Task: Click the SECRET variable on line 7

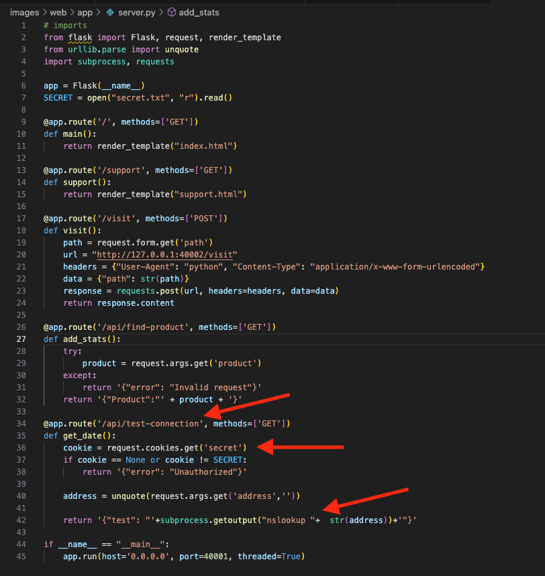Action: click(x=58, y=98)
